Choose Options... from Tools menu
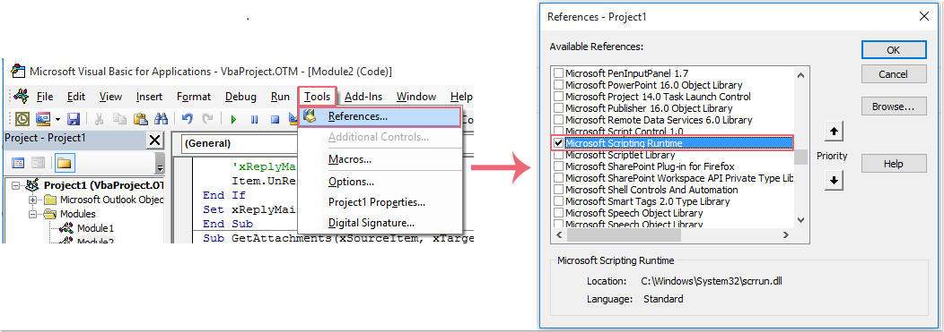 coord(352,181)
